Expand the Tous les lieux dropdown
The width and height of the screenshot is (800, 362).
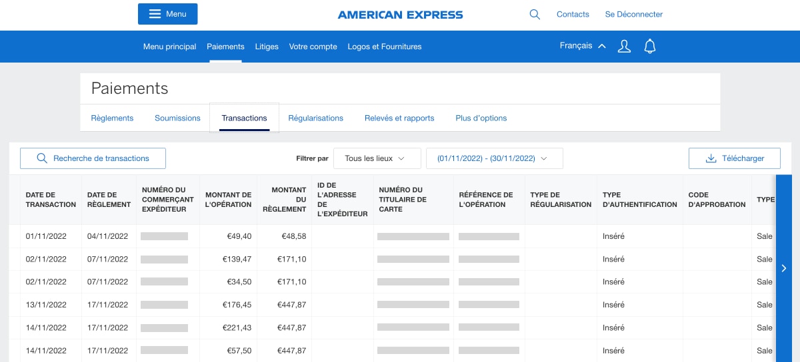377,158
